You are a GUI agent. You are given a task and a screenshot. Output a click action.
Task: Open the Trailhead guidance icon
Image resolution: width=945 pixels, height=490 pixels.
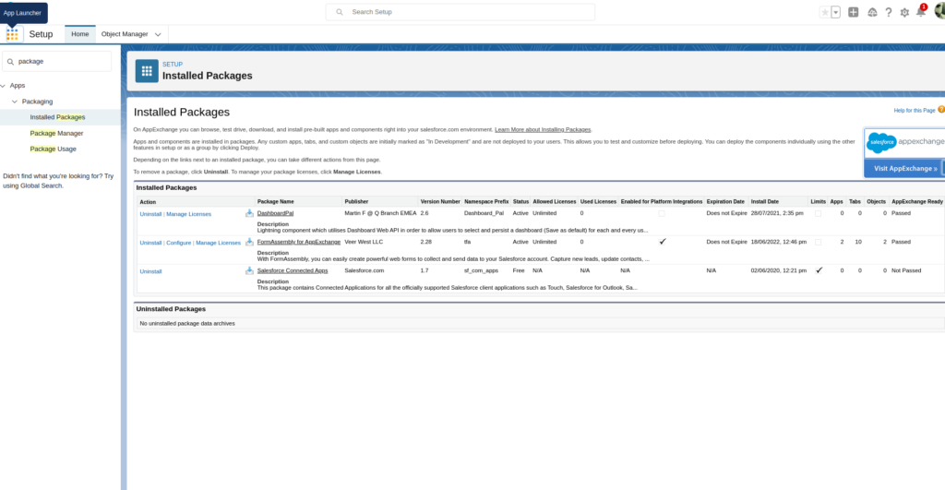tap(872, 12)
